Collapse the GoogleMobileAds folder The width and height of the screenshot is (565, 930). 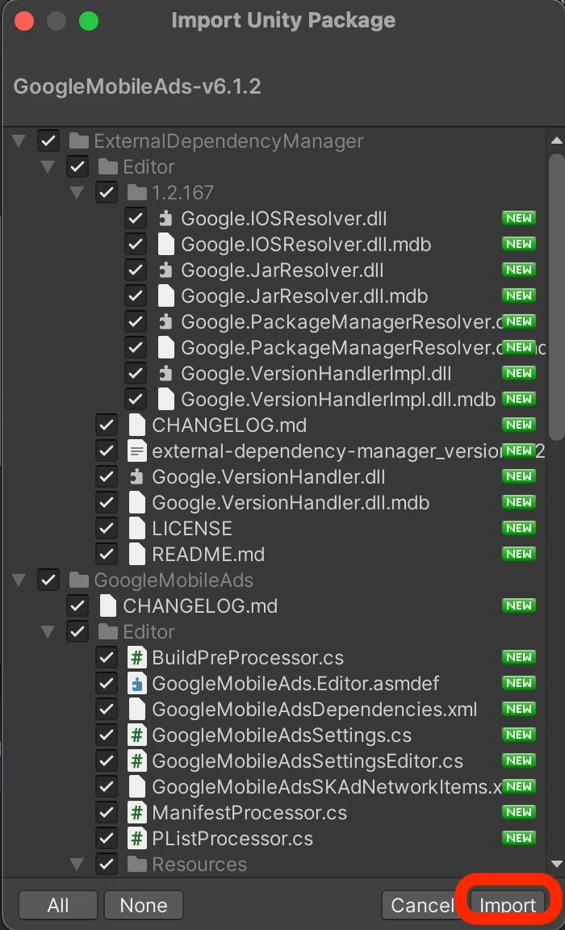pyautogui.click(x=19, y=580)
